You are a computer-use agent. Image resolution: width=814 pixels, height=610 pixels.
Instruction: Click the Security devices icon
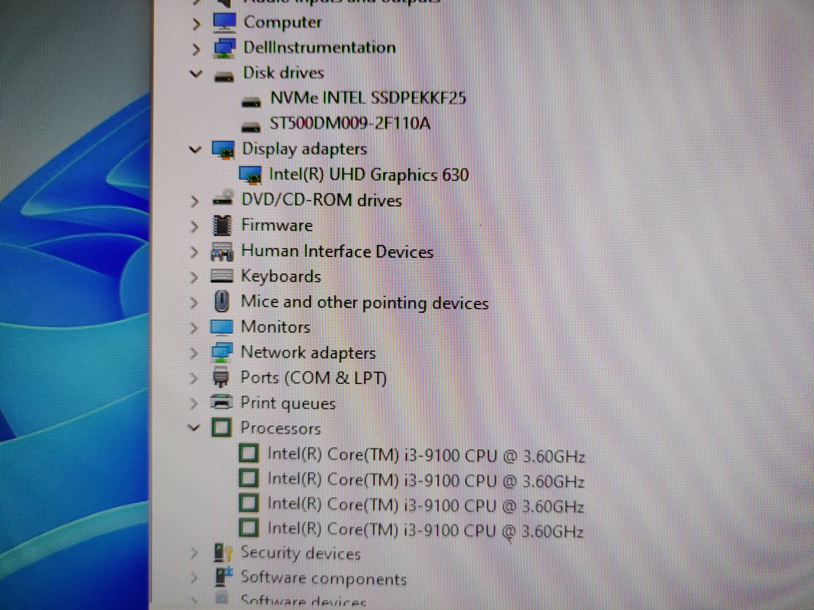tap(222, 553)
